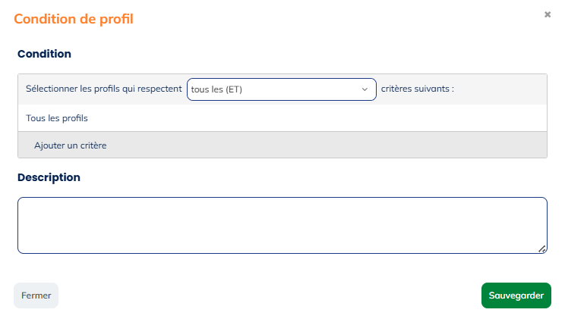Click the Fermer button
Image resolution: width=565 pixels, height=322 pixels.
[x=36, y=295]
